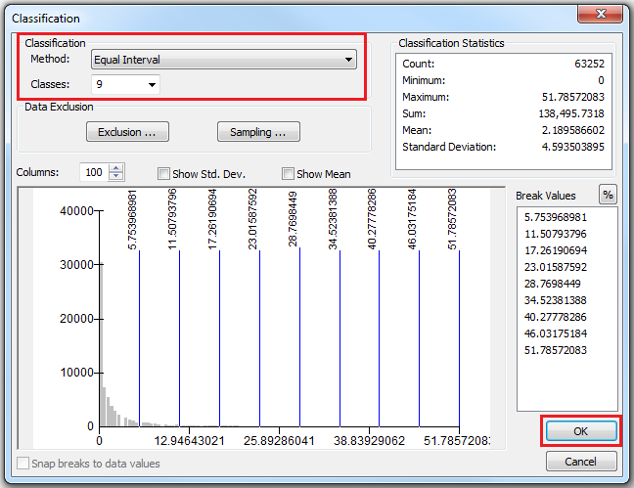Select break value 28.7698449 in list
Viewport: 634px width, 488px height.
coord(553,284)
